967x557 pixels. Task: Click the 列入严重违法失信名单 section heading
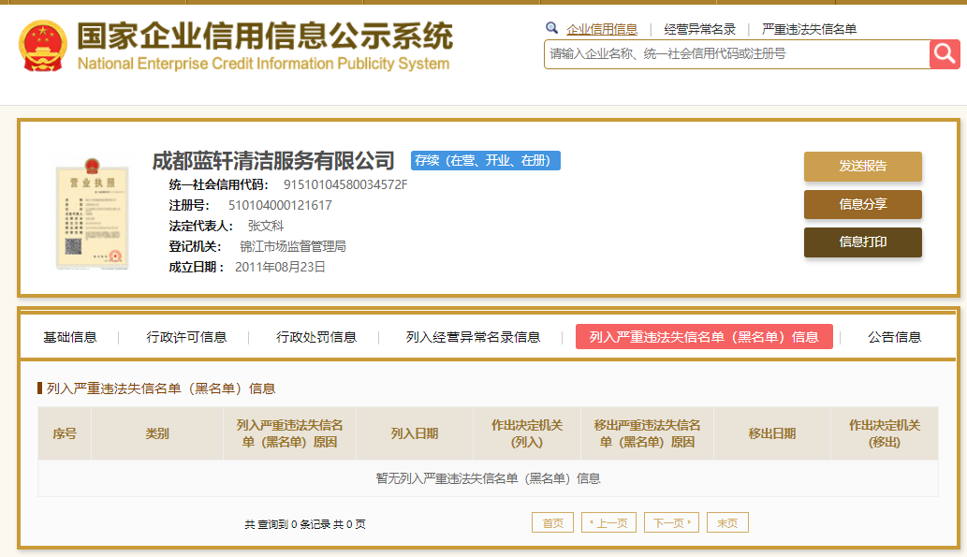(161, 388)
